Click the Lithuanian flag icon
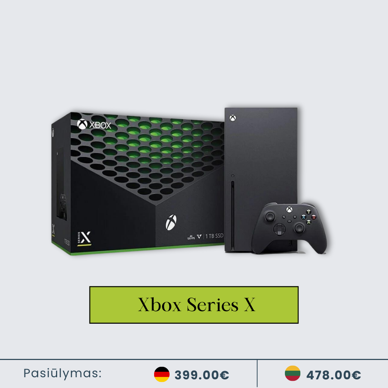The height and width of the screenshot is (388, 388). pyautogui.click(x=292, y=373)
